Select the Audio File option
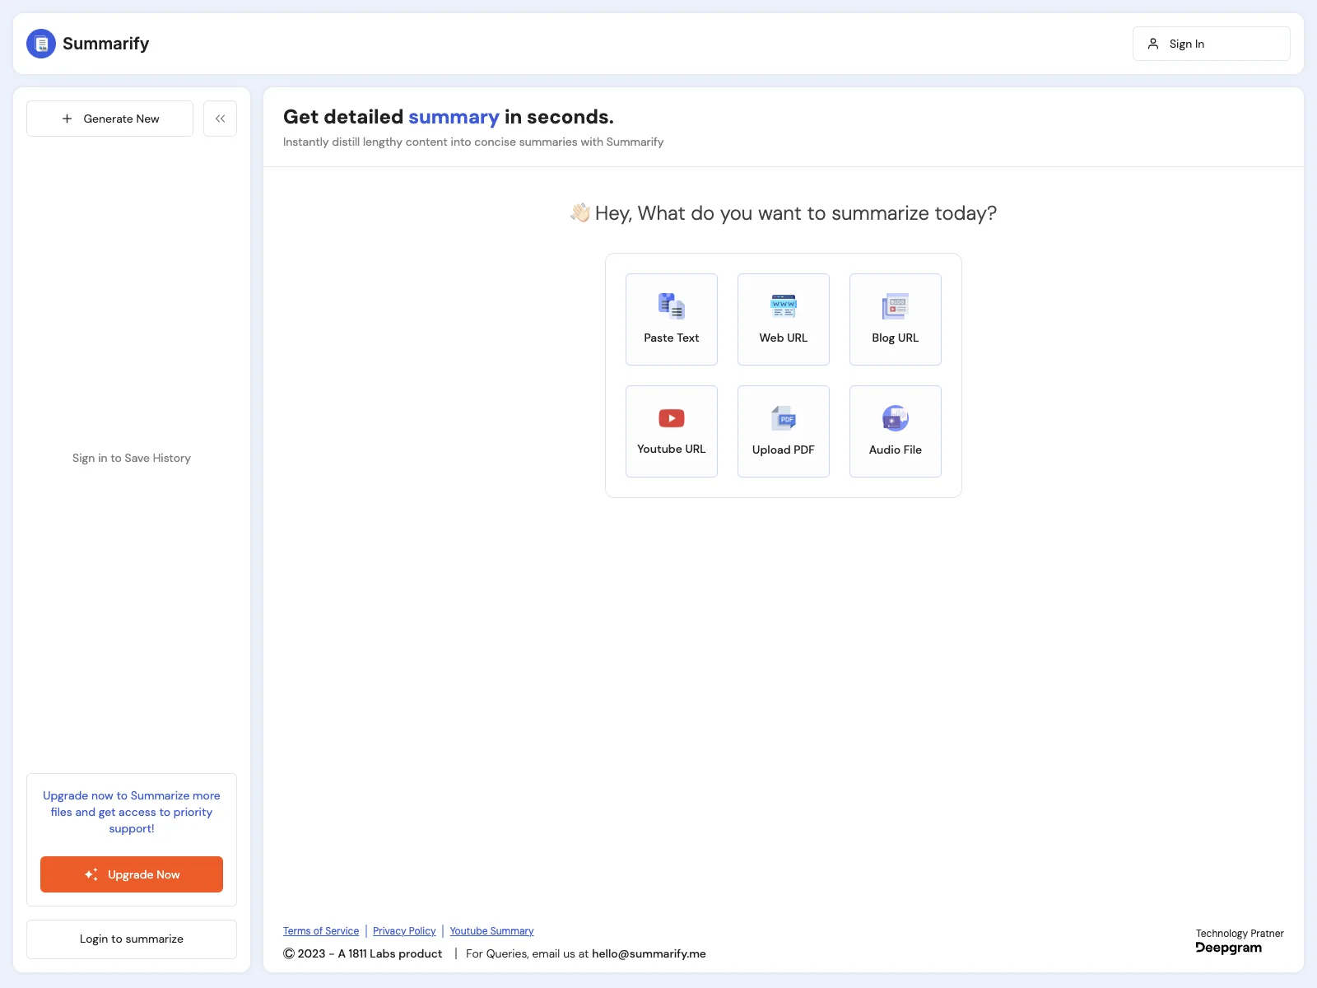Screen dimensions: 1317x988 tap(896, 431)
